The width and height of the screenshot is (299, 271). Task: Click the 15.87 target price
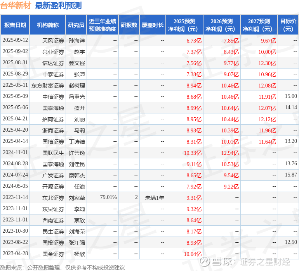291,175
